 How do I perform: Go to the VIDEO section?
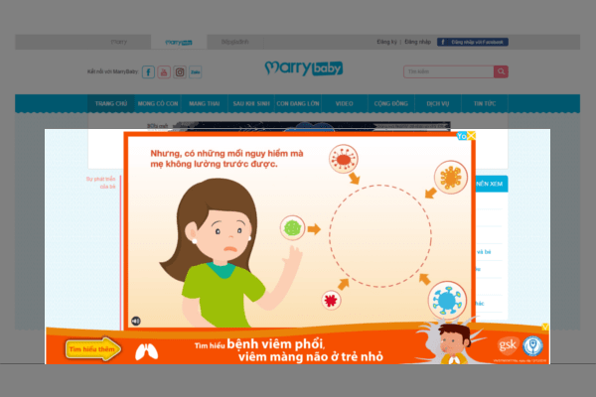[345, 103]
